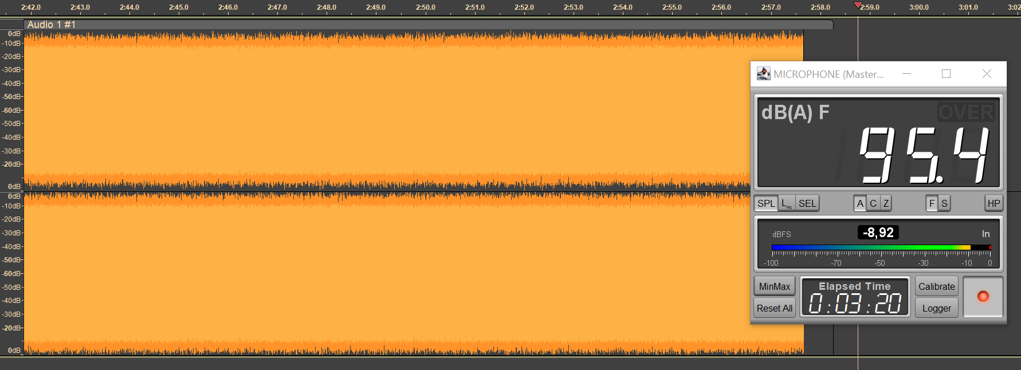Switch to Z frequency weighting
This screenshot has width=1021, height=370.
[886, 203]
